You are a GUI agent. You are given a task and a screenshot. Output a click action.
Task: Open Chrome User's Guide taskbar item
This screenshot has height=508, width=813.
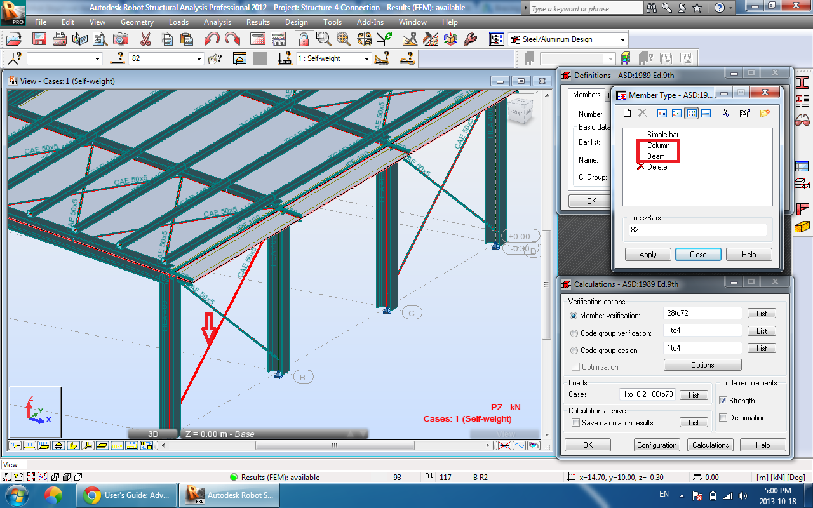(x=126, y=495)
